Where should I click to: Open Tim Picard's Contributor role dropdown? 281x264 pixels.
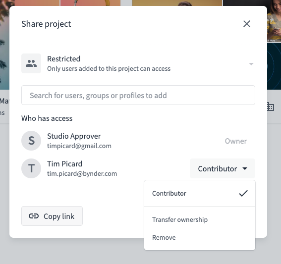223,168
